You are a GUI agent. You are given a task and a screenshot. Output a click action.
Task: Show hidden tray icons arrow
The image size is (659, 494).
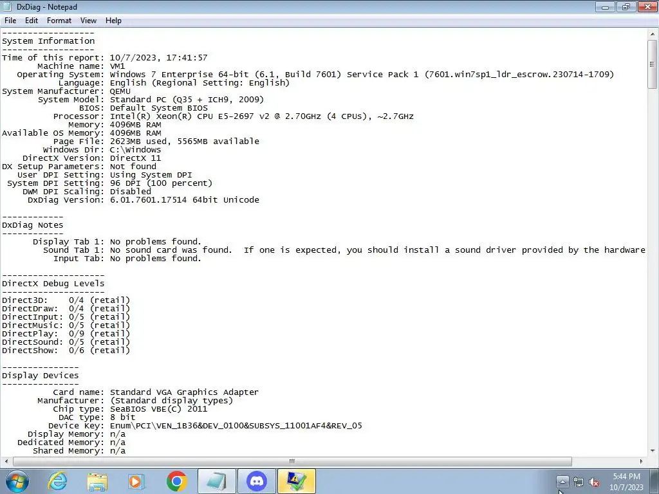562,482
